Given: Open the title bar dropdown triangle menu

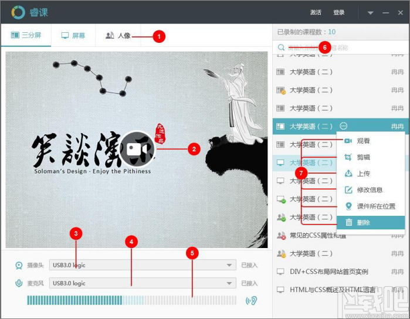Looking at the screenshot, I should coord(370,13).
